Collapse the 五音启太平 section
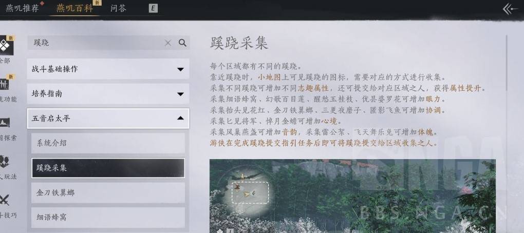The height and width of the screenshot is (233, 524). (108, 119)
